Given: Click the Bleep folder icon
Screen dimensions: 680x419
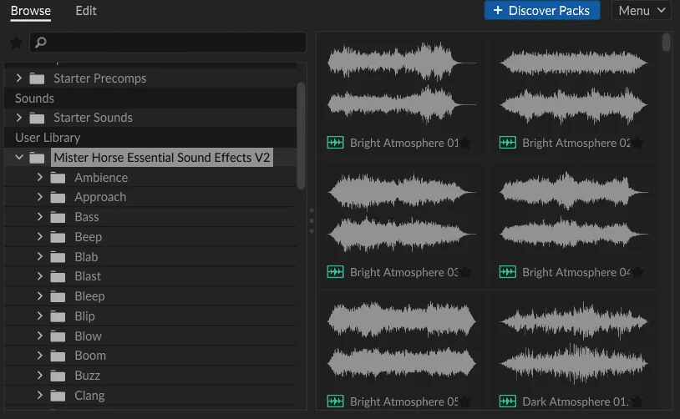Looking at the screenshot, I should (58, 296).
